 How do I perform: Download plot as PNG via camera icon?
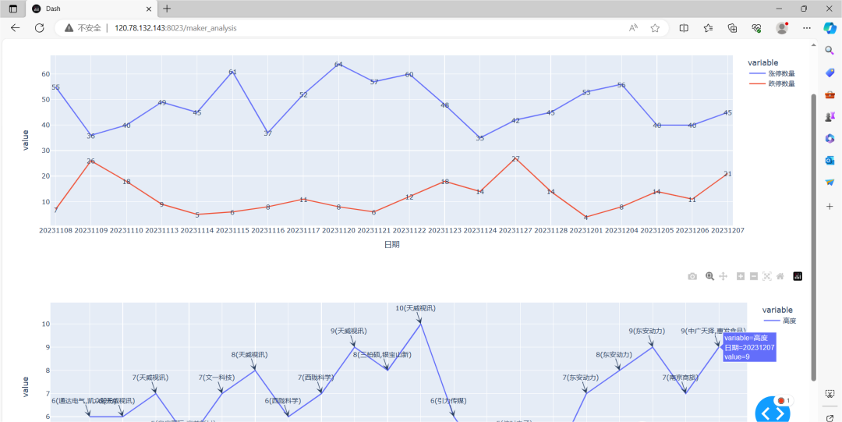click(x=692, y=276)
